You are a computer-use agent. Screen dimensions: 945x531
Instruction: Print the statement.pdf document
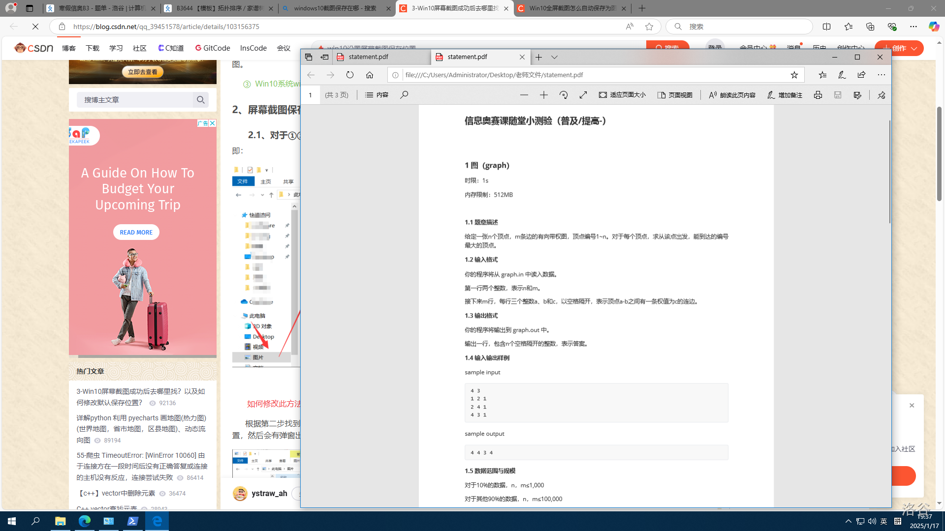(x=818, y=95)
